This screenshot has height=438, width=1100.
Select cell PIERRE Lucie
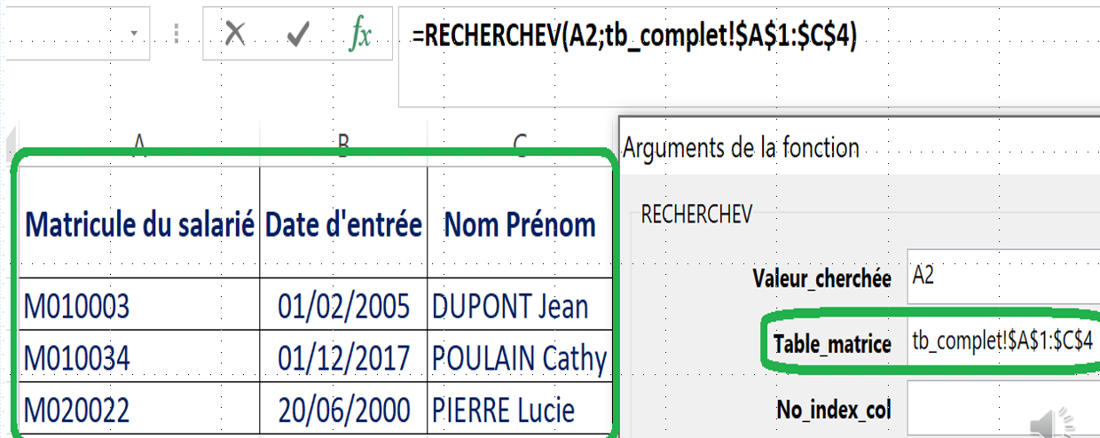tap(518, 410)
